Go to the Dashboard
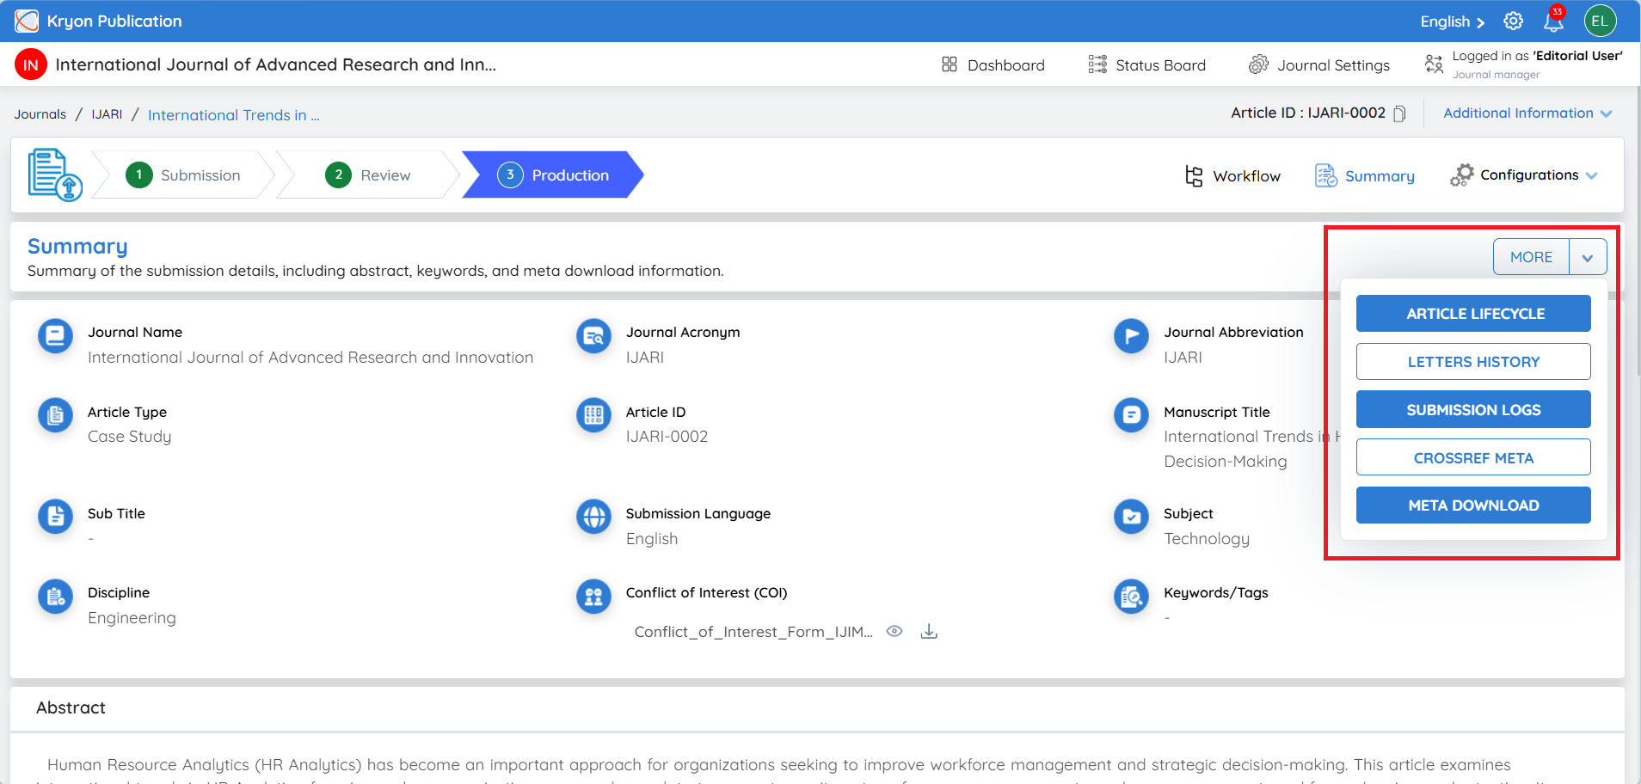 993,64
